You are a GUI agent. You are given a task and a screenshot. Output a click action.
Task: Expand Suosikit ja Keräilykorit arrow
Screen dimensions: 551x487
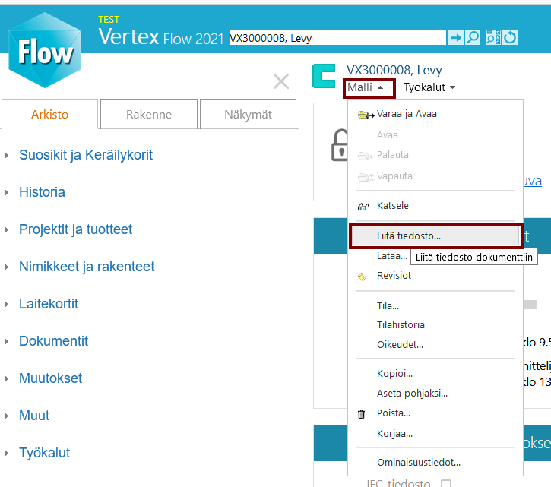pos(6,155)
